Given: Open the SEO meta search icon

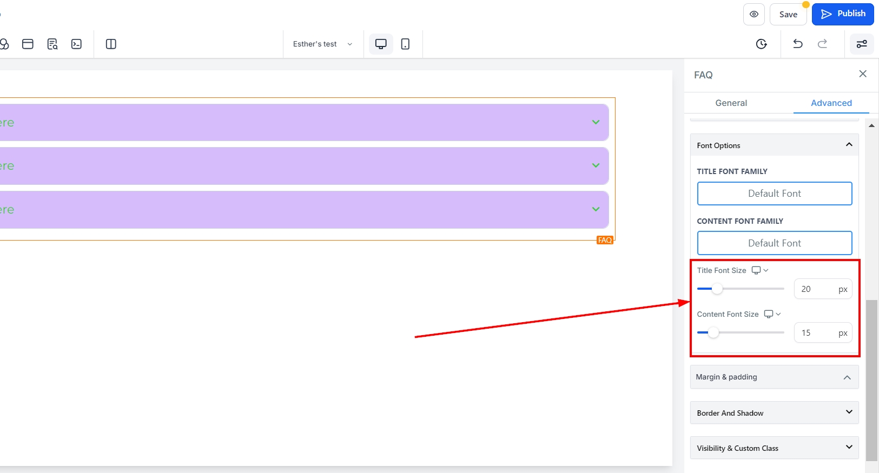Looking at the screenshot, I should [x=52, y=44].
